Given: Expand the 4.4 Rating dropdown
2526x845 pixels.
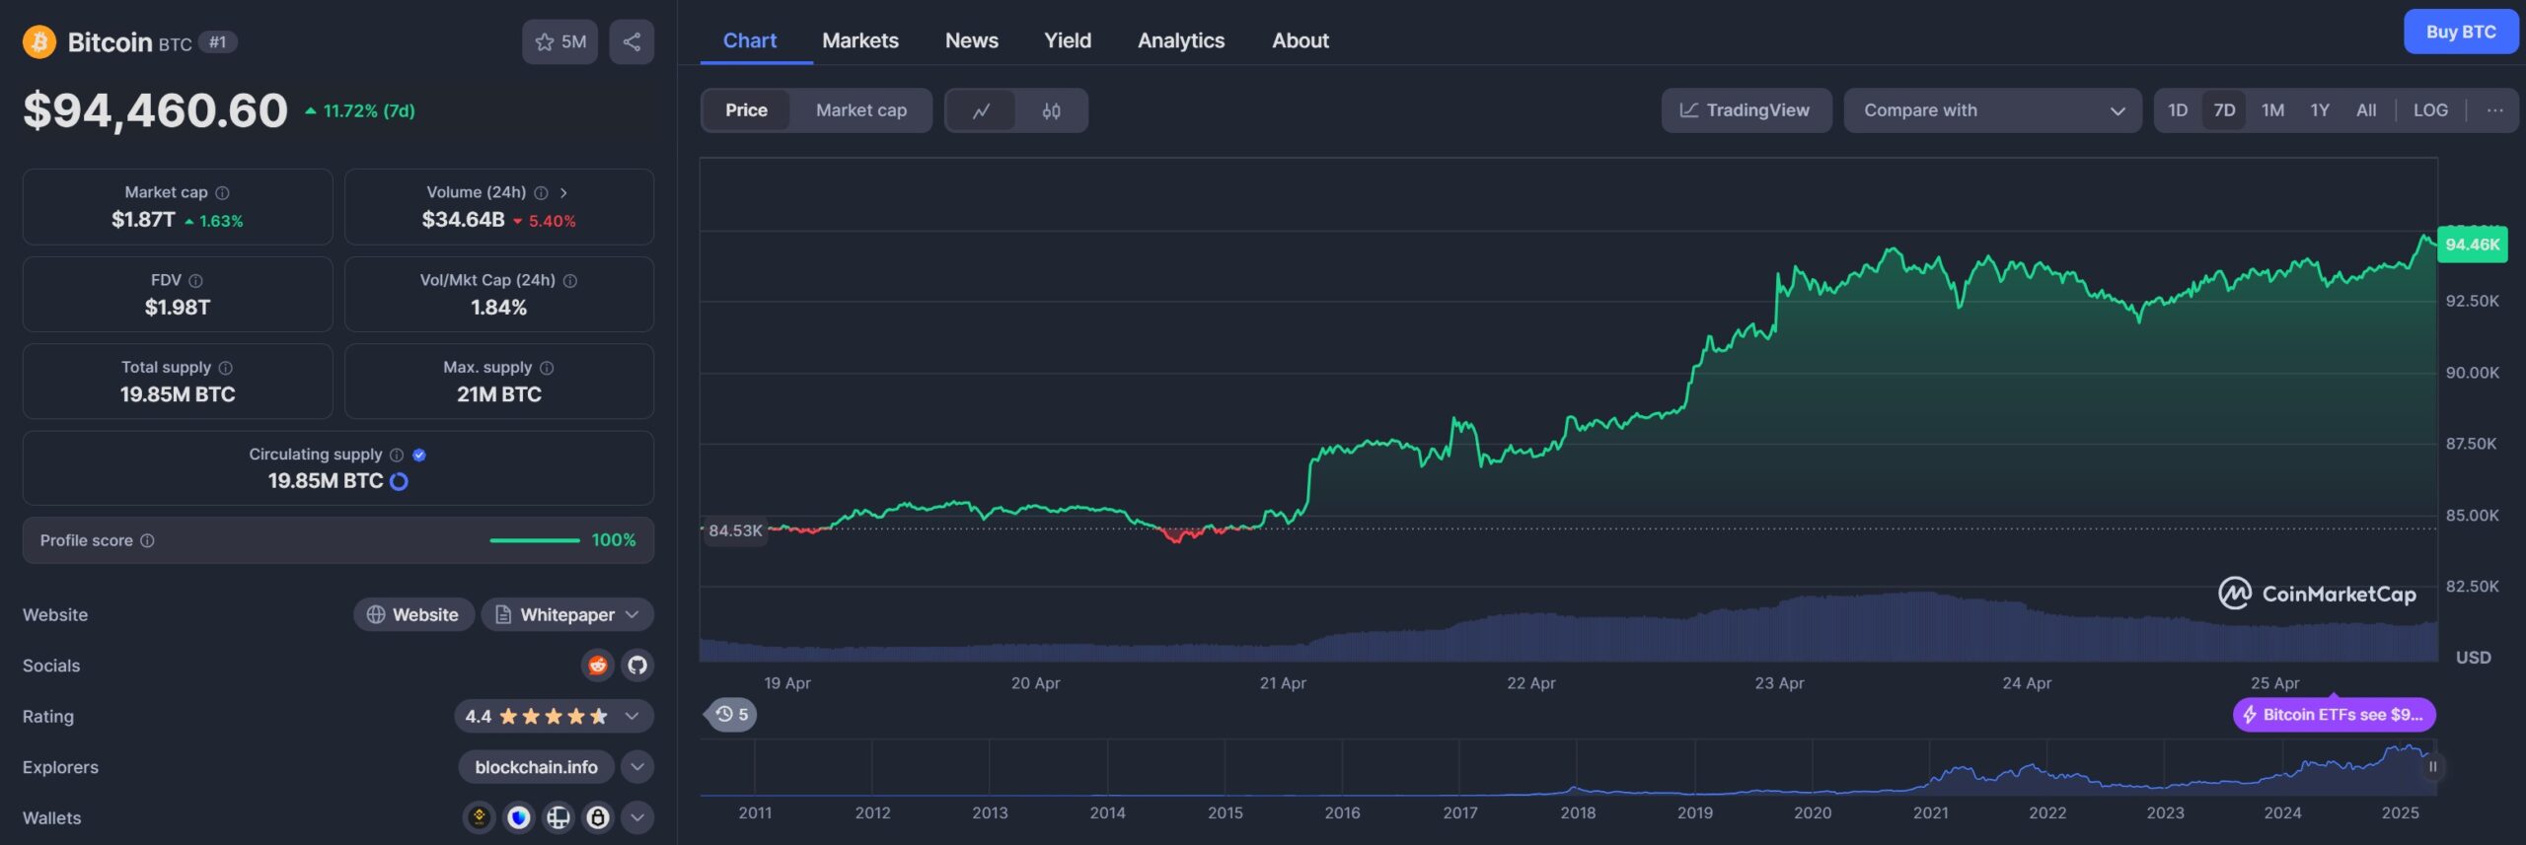Looking at the screenshot, I should 554,717.
